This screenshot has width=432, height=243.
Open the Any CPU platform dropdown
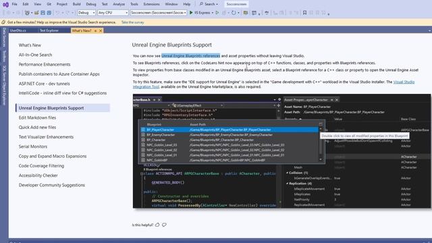coord(113,13)
